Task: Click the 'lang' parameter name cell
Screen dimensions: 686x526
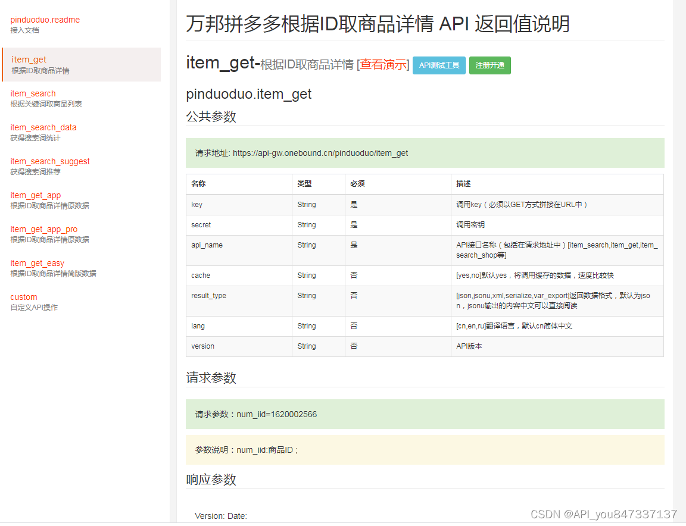Action: coord(239,326)
